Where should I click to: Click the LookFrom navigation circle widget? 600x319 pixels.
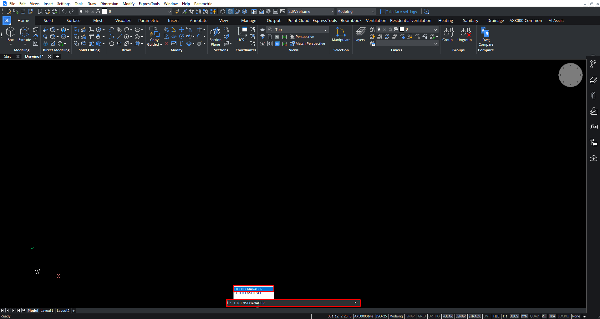tap(570, 75)
